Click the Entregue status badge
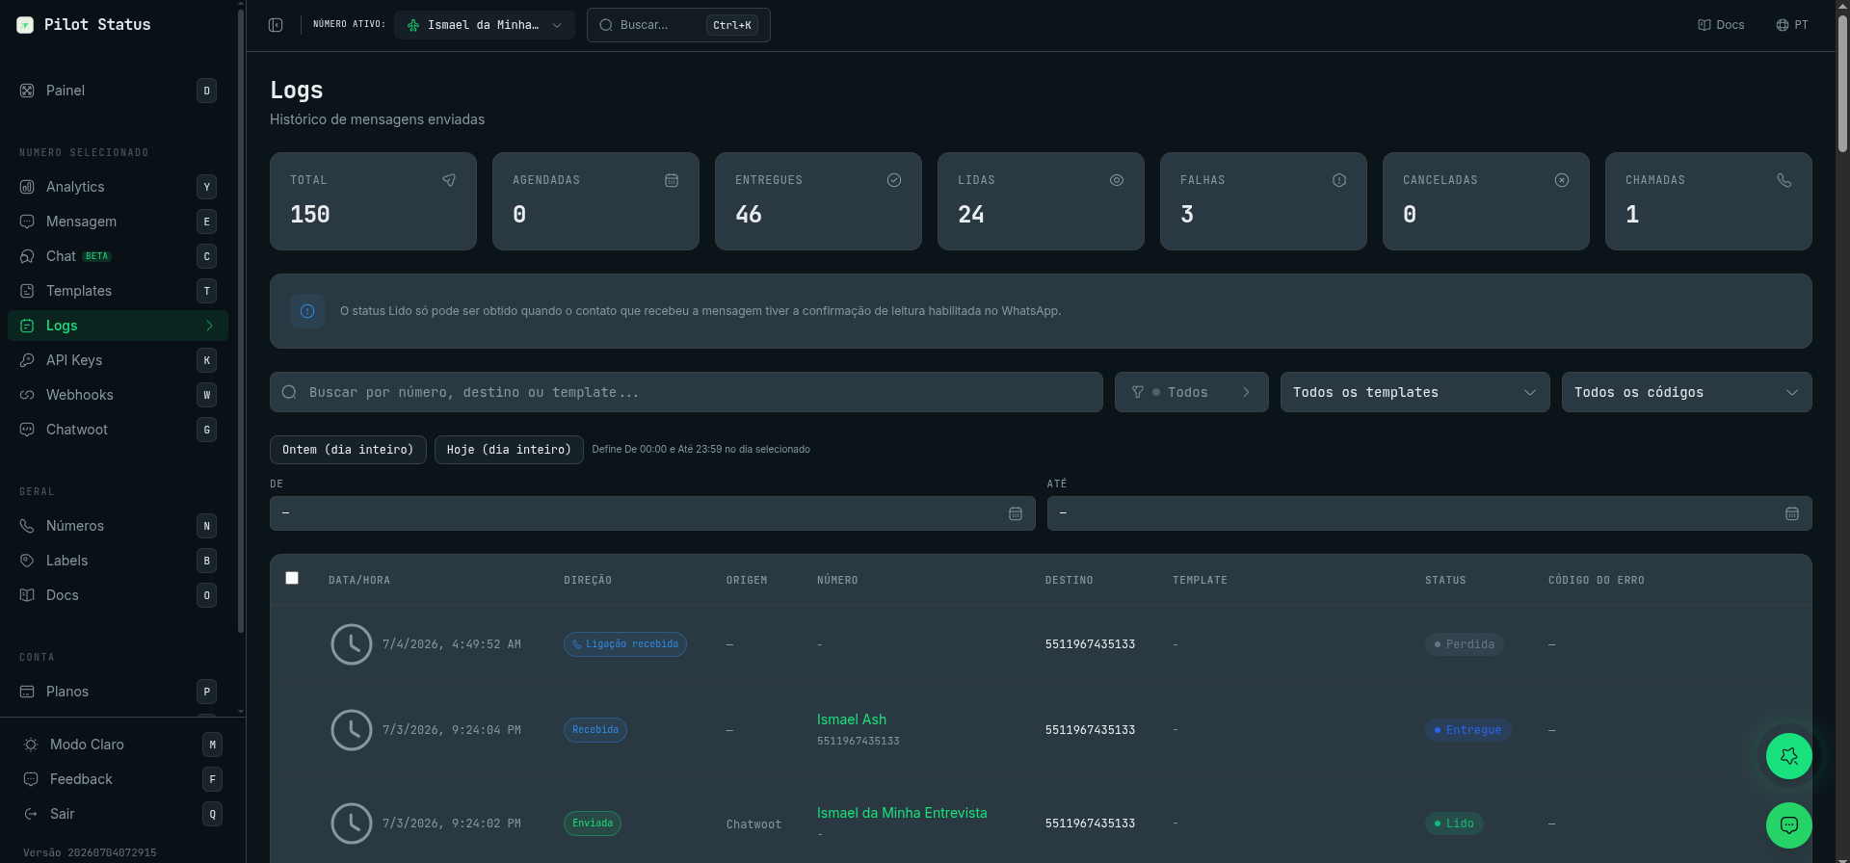This screenshot has height=863, width=1850. click(x=1468, y=730)
